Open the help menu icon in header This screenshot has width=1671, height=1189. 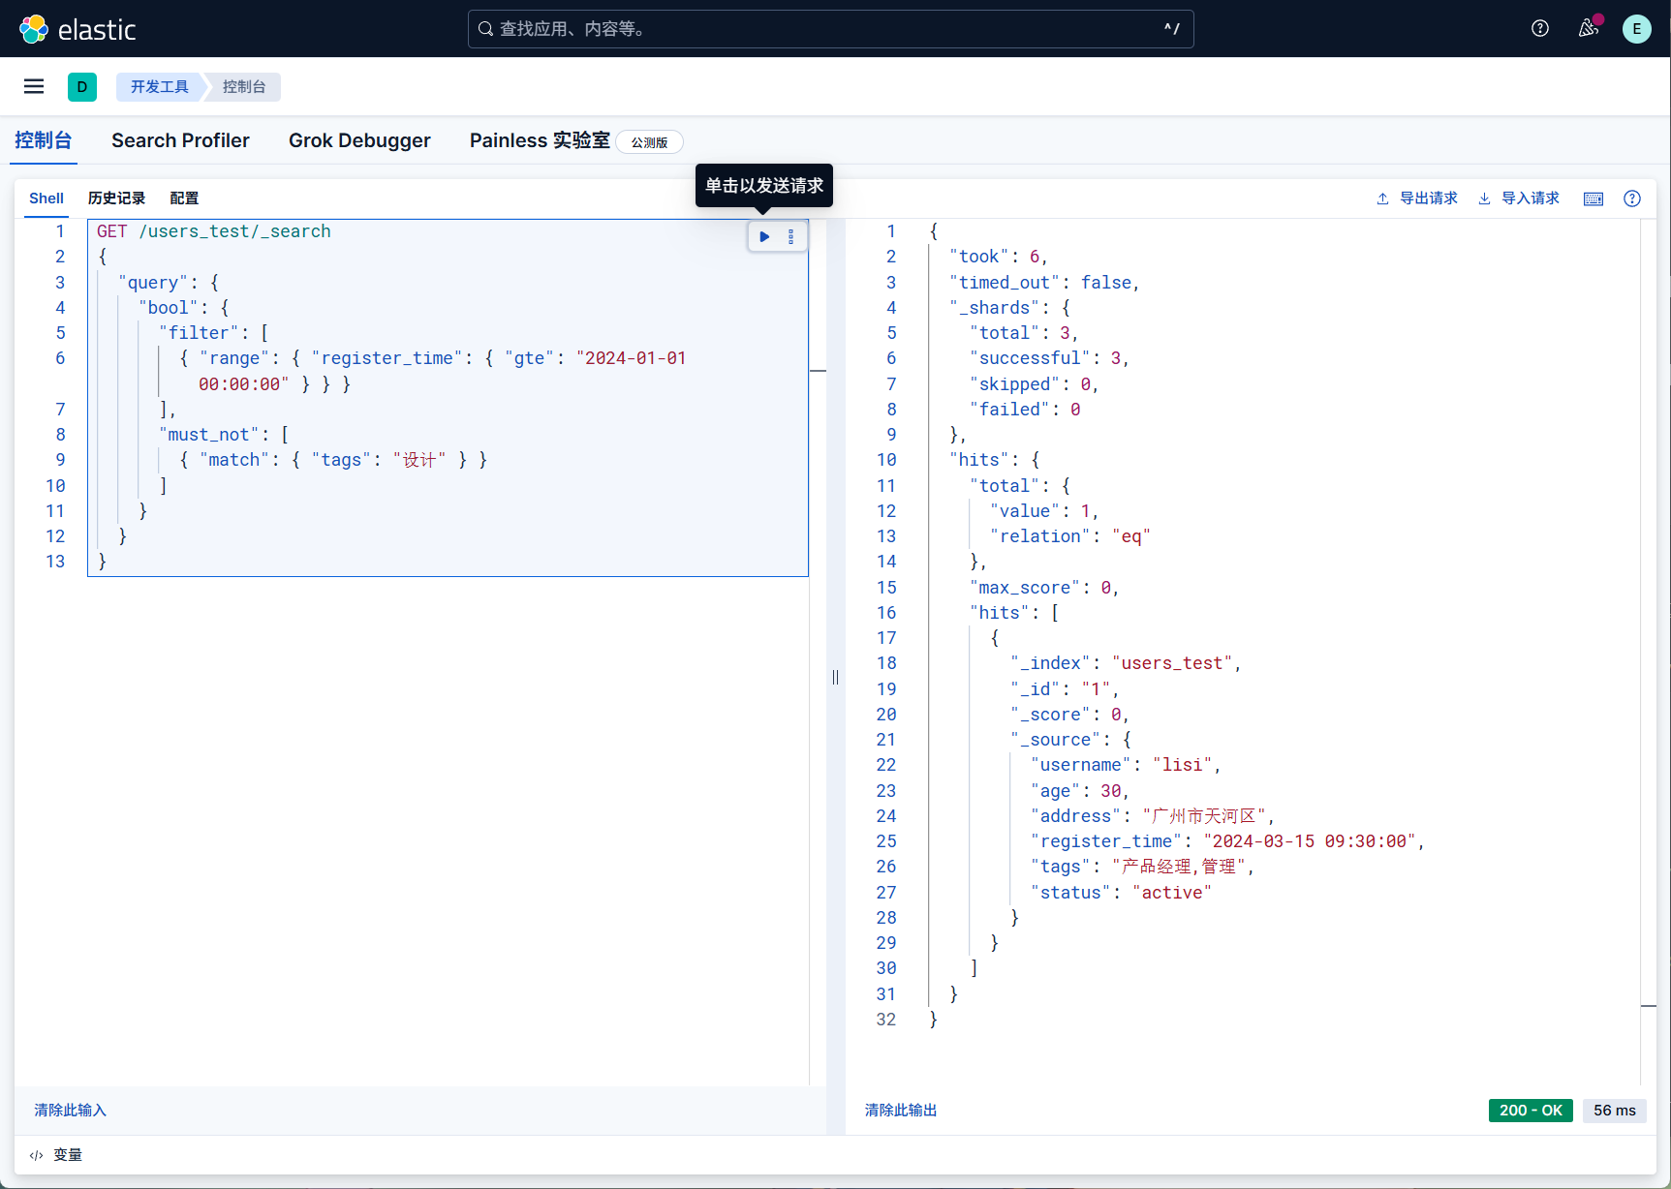1539,29
